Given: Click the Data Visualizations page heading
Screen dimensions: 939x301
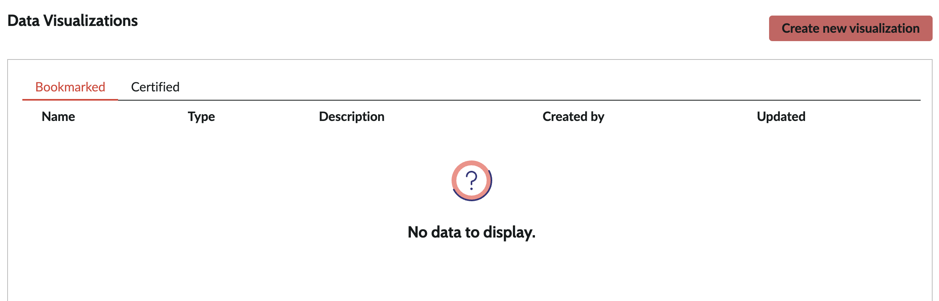Looking at the screenshot, I should [73, 21].
